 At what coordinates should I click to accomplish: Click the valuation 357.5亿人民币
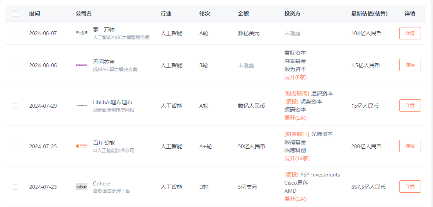coord(368,187)
